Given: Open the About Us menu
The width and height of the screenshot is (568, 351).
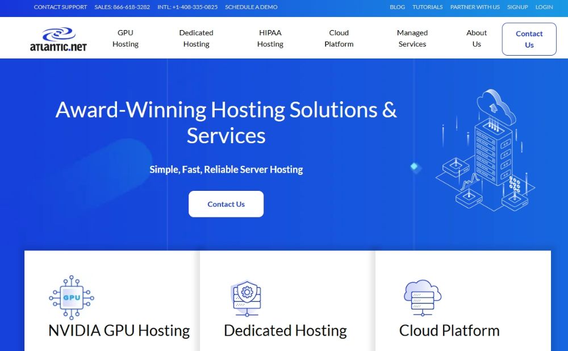Looking at the screenshot, I should click(477, 39).
